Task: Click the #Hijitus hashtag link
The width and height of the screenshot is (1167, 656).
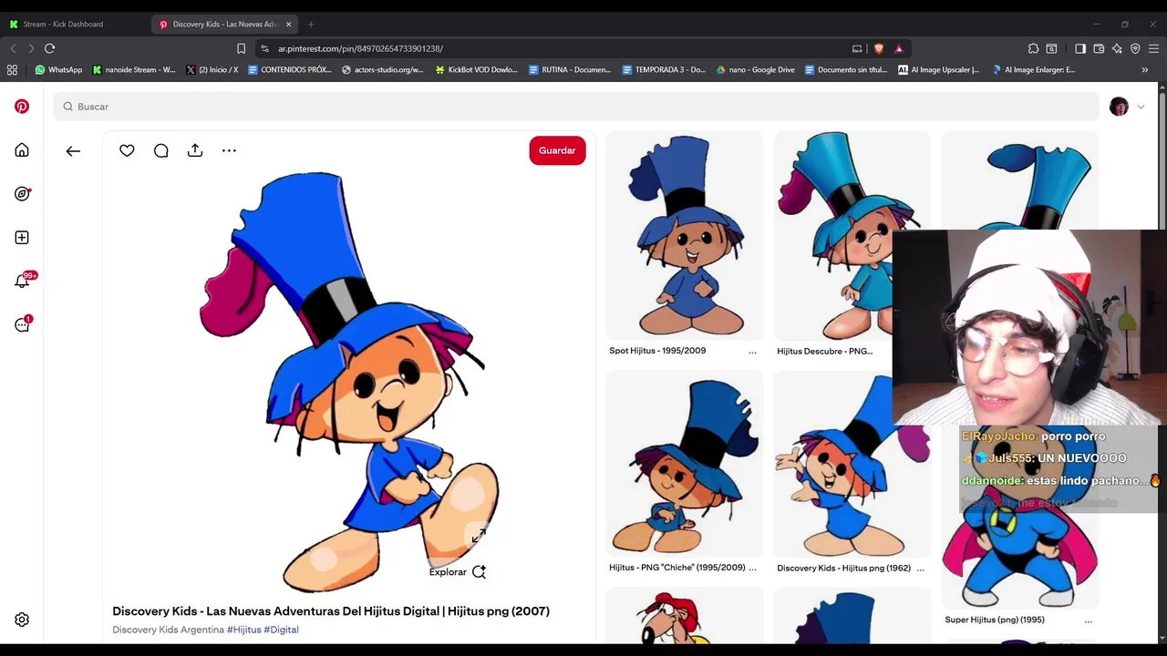Action: [x=243, y=630]
